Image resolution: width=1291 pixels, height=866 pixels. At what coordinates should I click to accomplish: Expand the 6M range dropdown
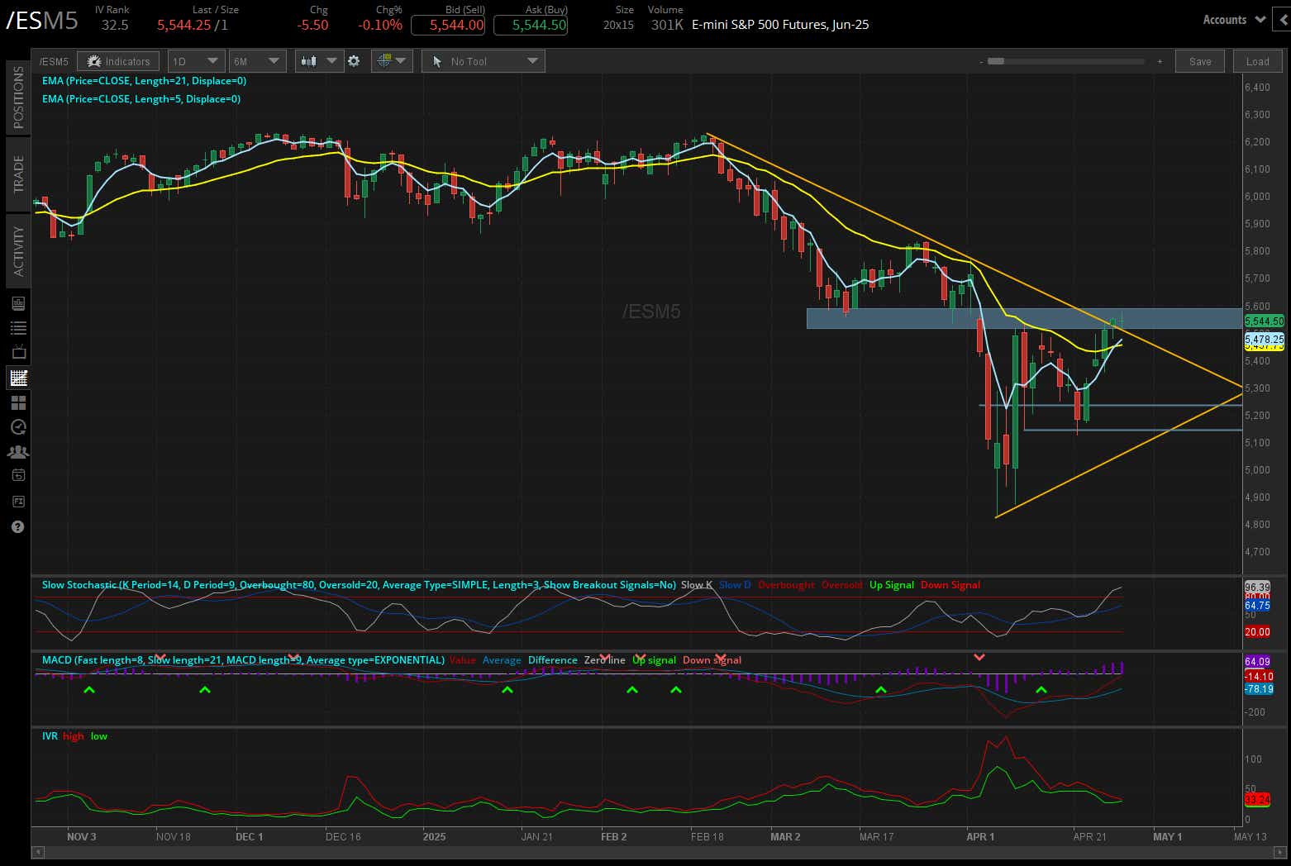(257, 60)
